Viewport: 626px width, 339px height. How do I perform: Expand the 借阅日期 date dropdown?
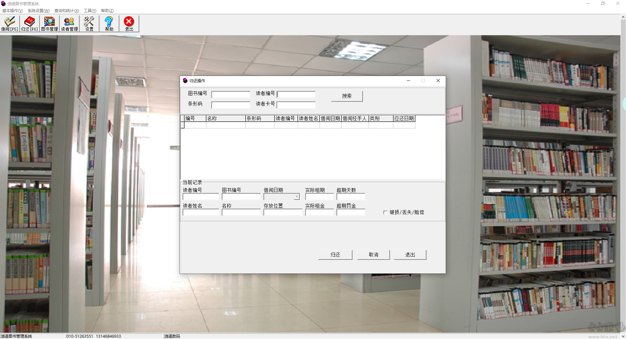(x=297, y=197)
